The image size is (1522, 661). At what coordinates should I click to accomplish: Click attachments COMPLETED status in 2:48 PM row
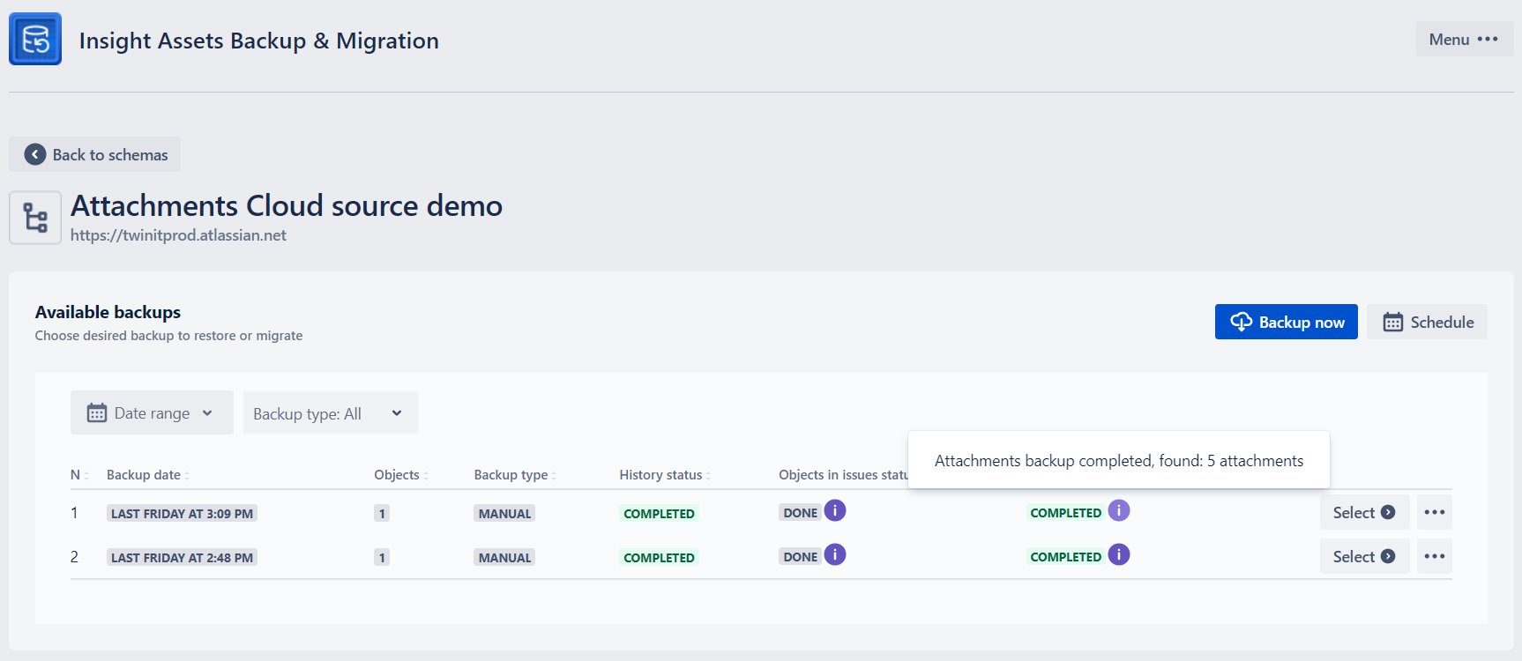pyautogui.click(x=1066, y=557)
